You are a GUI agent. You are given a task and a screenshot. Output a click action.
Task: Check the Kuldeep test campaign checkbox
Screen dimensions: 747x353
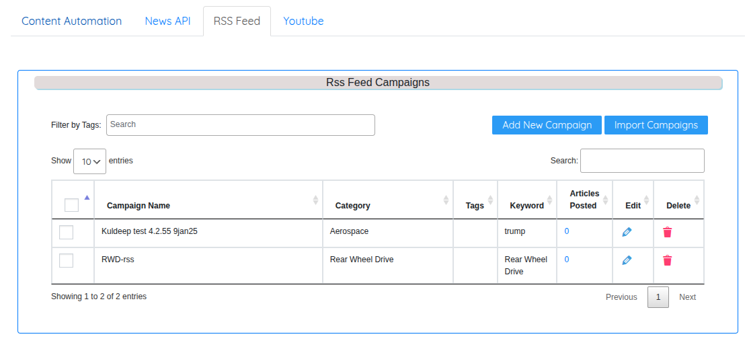67,232
